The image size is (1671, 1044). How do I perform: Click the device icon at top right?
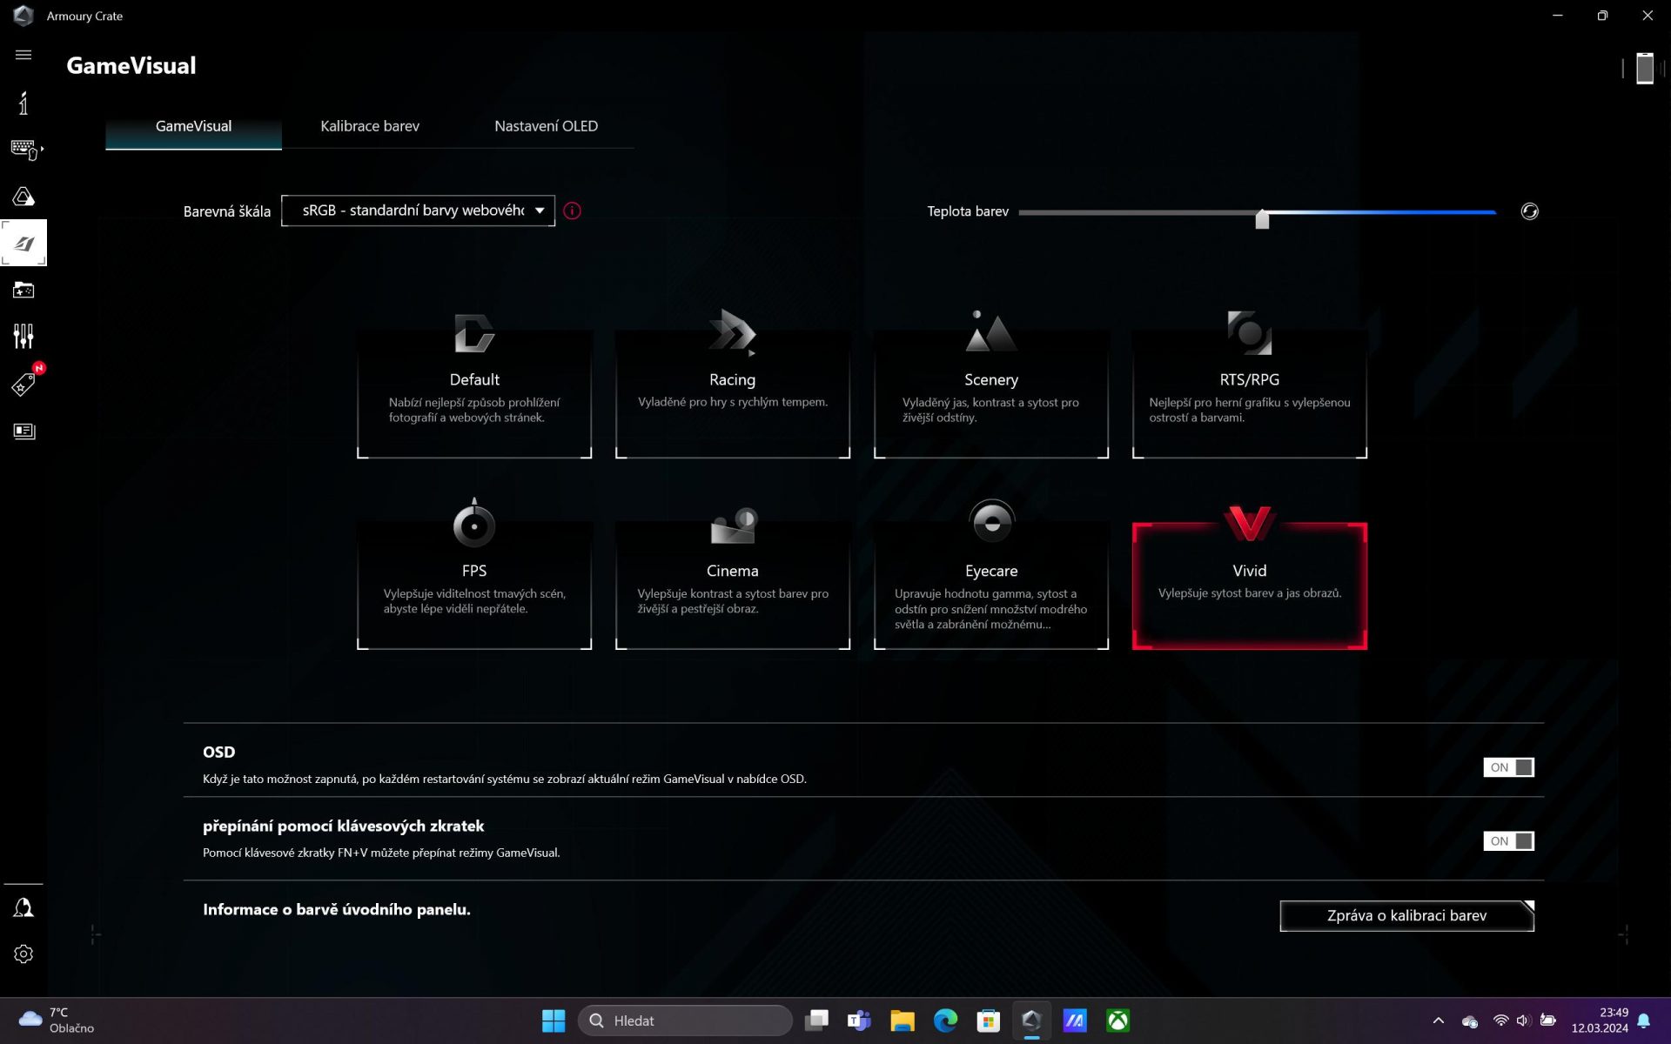coord(1644,68)
